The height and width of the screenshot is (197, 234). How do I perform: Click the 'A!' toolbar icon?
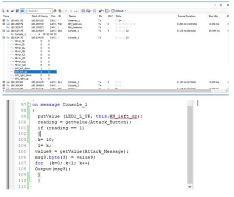12,11
